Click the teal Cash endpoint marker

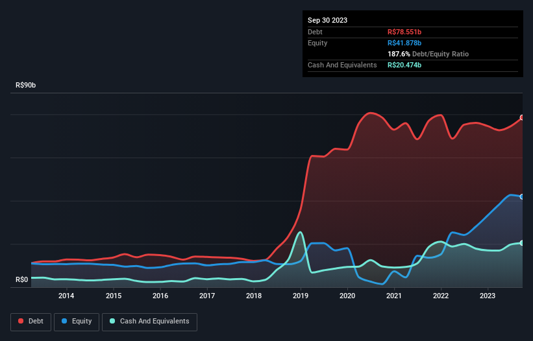522,243
